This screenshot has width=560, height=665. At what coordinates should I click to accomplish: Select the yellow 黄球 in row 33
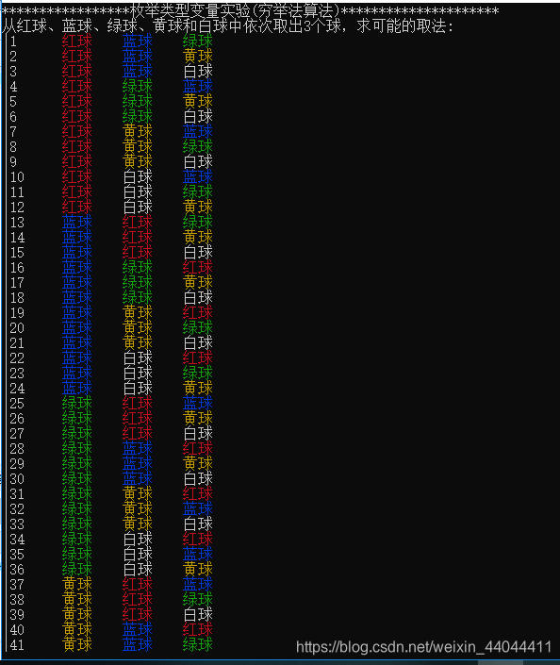tap(138, 524)
